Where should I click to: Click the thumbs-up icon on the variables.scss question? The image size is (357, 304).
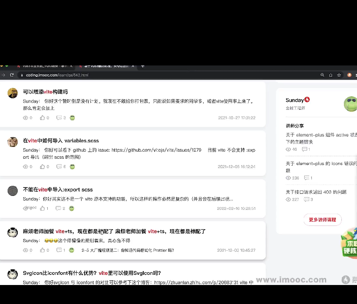(x=43, y=166)
